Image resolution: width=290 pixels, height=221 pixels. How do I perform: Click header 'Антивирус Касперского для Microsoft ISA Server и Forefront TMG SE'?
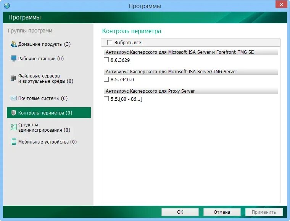click(x=191, y=52)
